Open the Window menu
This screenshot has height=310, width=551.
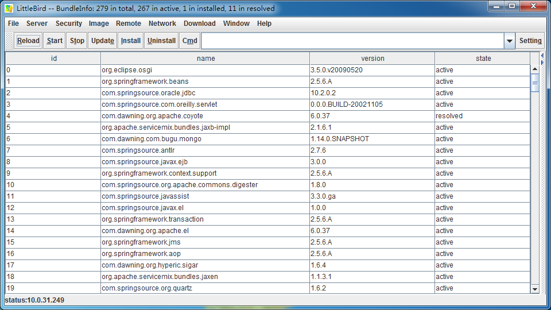(x=236, y=24)
